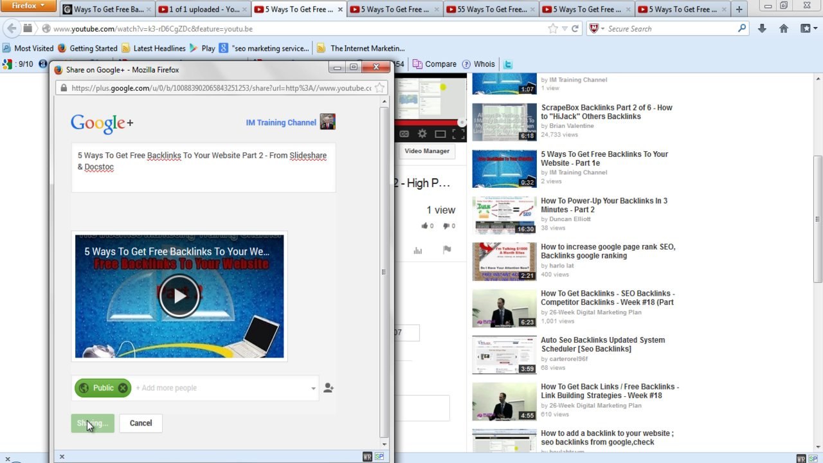Open the Getting Started bookmark
The image size is (823, 463).
click(87, 48)
